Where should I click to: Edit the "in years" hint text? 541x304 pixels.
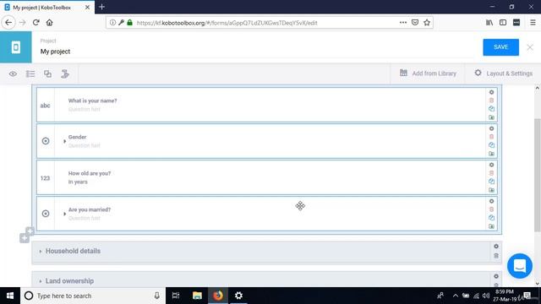[x=78, y=182]
